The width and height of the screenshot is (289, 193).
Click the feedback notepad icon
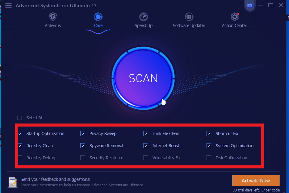[x=12, y=182]
